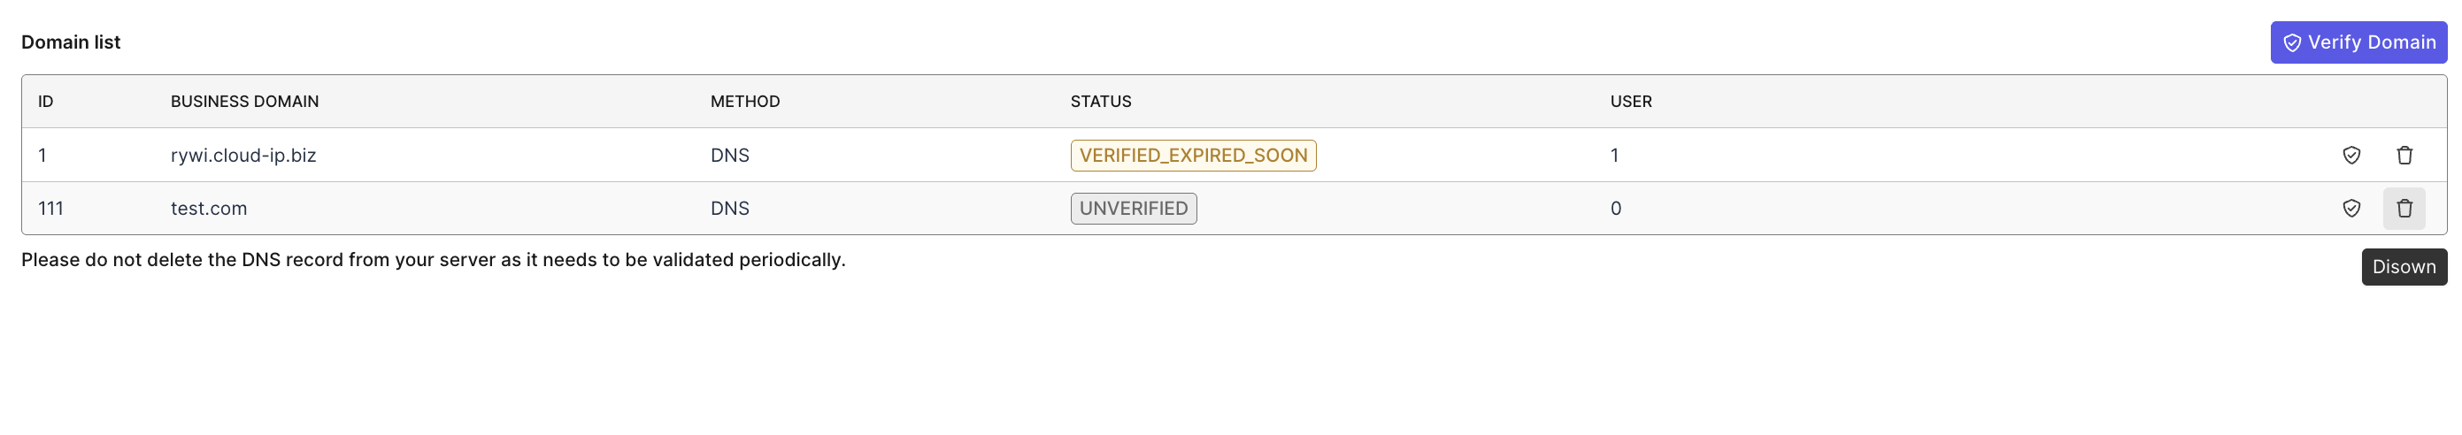2462x435 pixels.
Task: Click the DNS method cell for test.com
Action: (x=729, y=209)
